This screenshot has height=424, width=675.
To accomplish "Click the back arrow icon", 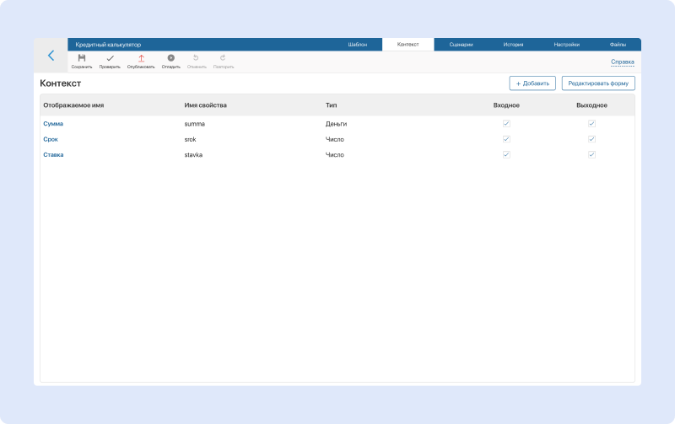I will [x=51, y=56].
